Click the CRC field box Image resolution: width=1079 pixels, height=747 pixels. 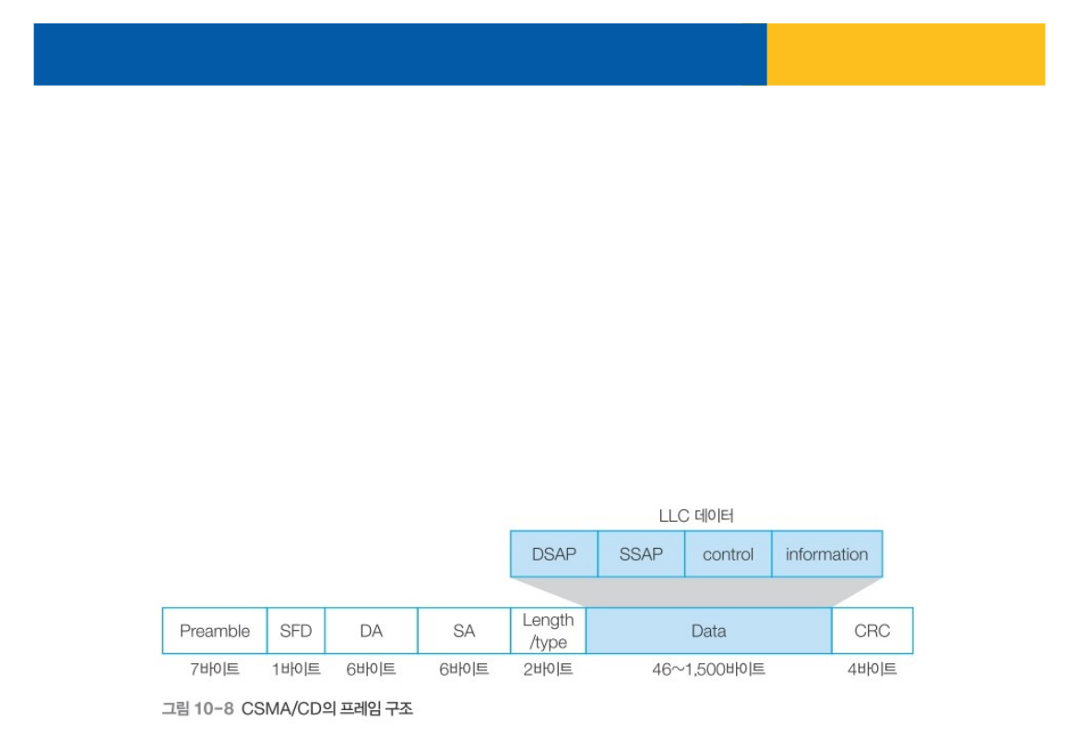point(871,631)
